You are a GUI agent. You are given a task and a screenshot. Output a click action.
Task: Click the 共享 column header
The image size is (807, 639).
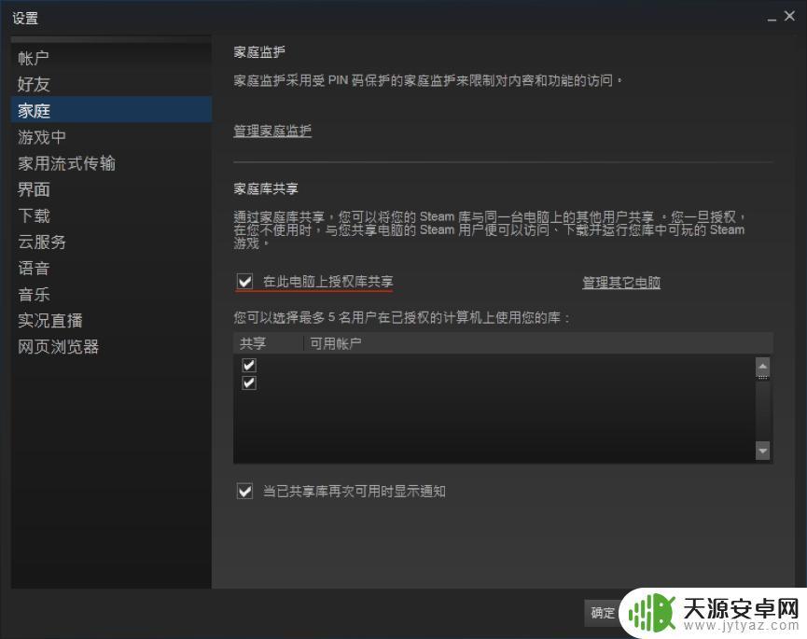(x=268, y=343)
